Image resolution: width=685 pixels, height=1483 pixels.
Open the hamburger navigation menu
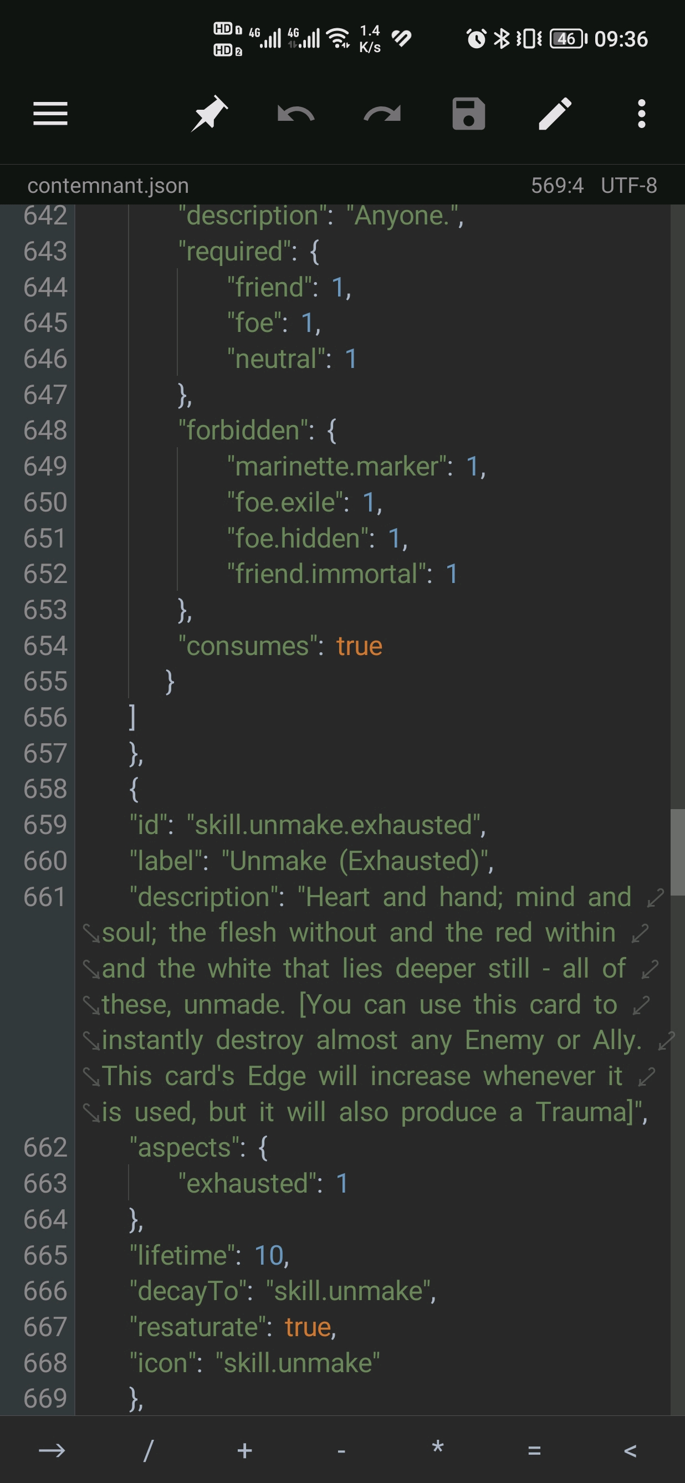click(x=50, y=114)
